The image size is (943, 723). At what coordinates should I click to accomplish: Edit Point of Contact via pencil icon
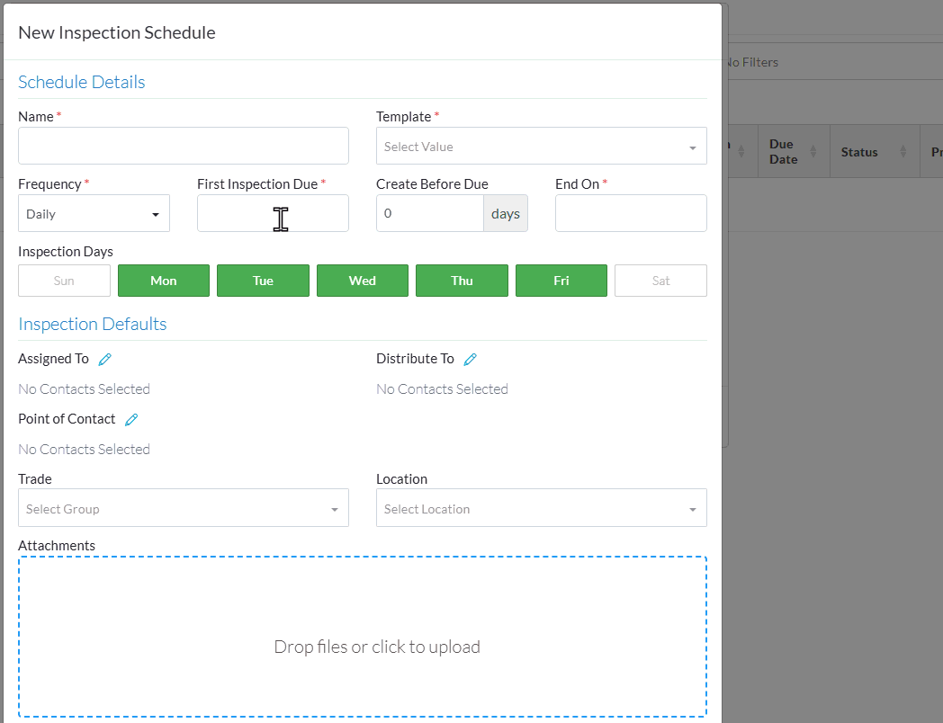[131, 419]
